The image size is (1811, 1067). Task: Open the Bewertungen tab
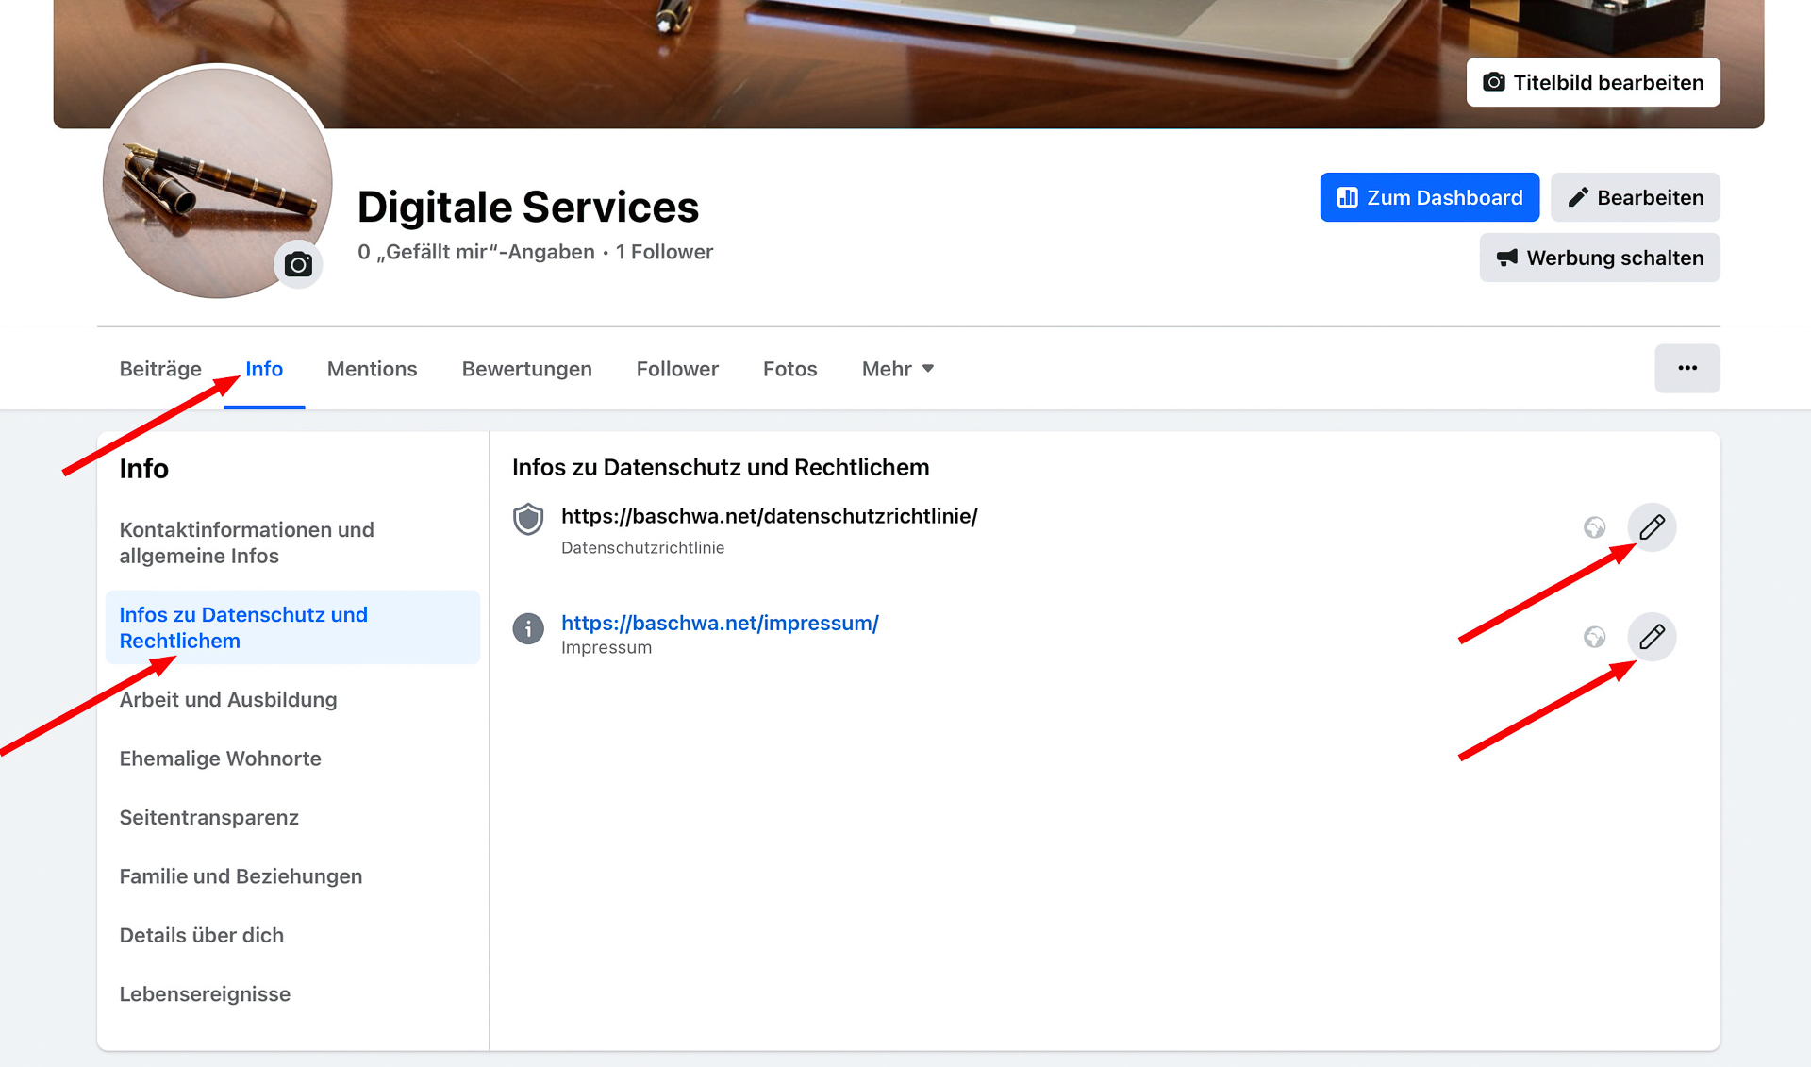(526, 369)
